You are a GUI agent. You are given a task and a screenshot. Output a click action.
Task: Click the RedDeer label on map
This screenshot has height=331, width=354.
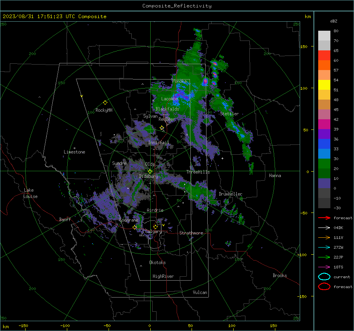click(x=167, y=119)
